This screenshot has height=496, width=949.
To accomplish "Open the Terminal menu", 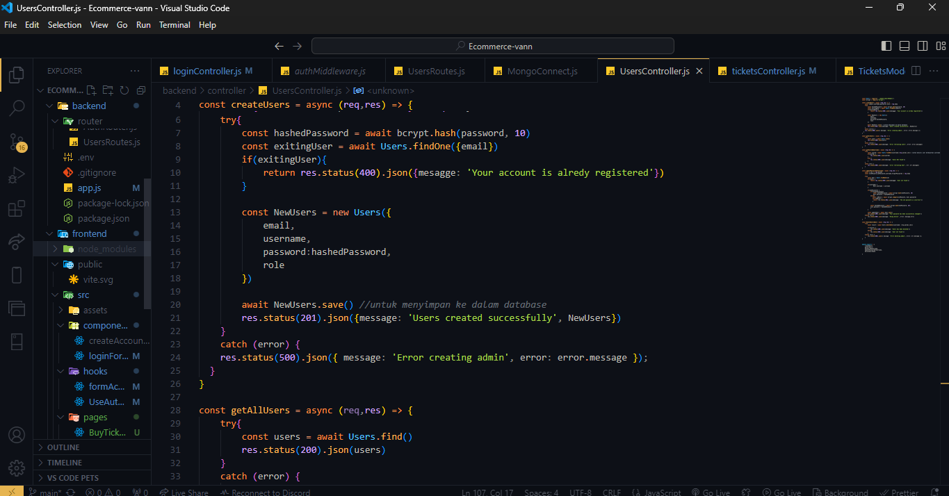I will 175,25.
